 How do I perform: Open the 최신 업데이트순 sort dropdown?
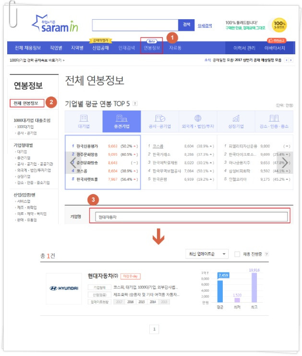coord(207,254)
